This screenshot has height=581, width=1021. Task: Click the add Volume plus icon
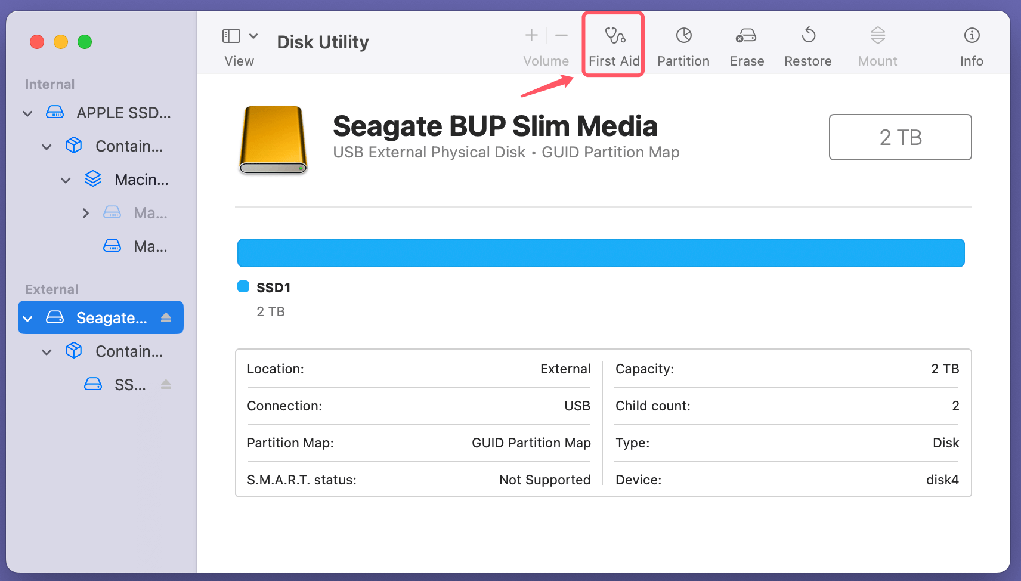(x=531, y=35)
